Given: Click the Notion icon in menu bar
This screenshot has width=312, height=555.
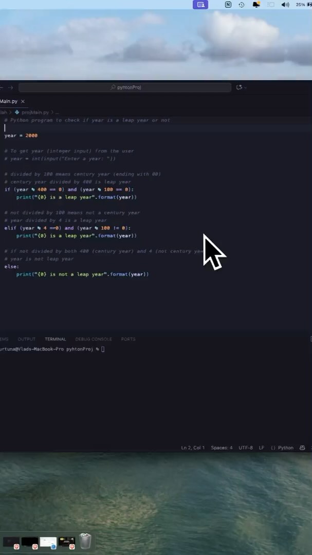Looking at the screenshot, I should tap(228, 5).
